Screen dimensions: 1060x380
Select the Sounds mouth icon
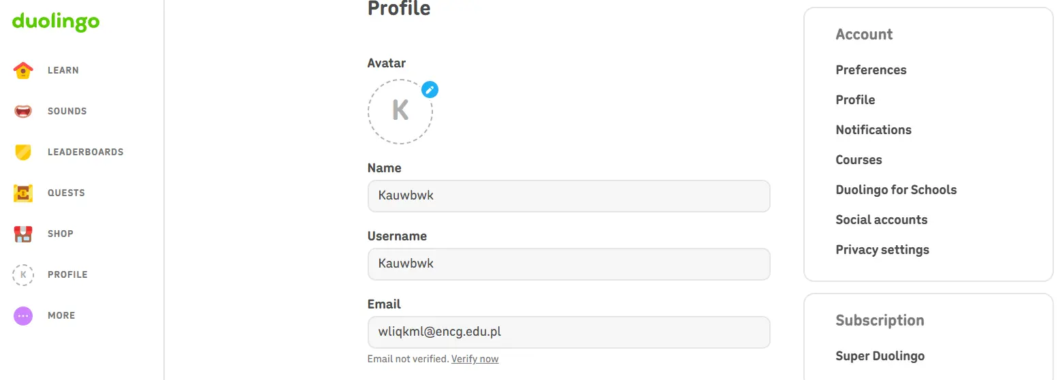coord(23,111)
